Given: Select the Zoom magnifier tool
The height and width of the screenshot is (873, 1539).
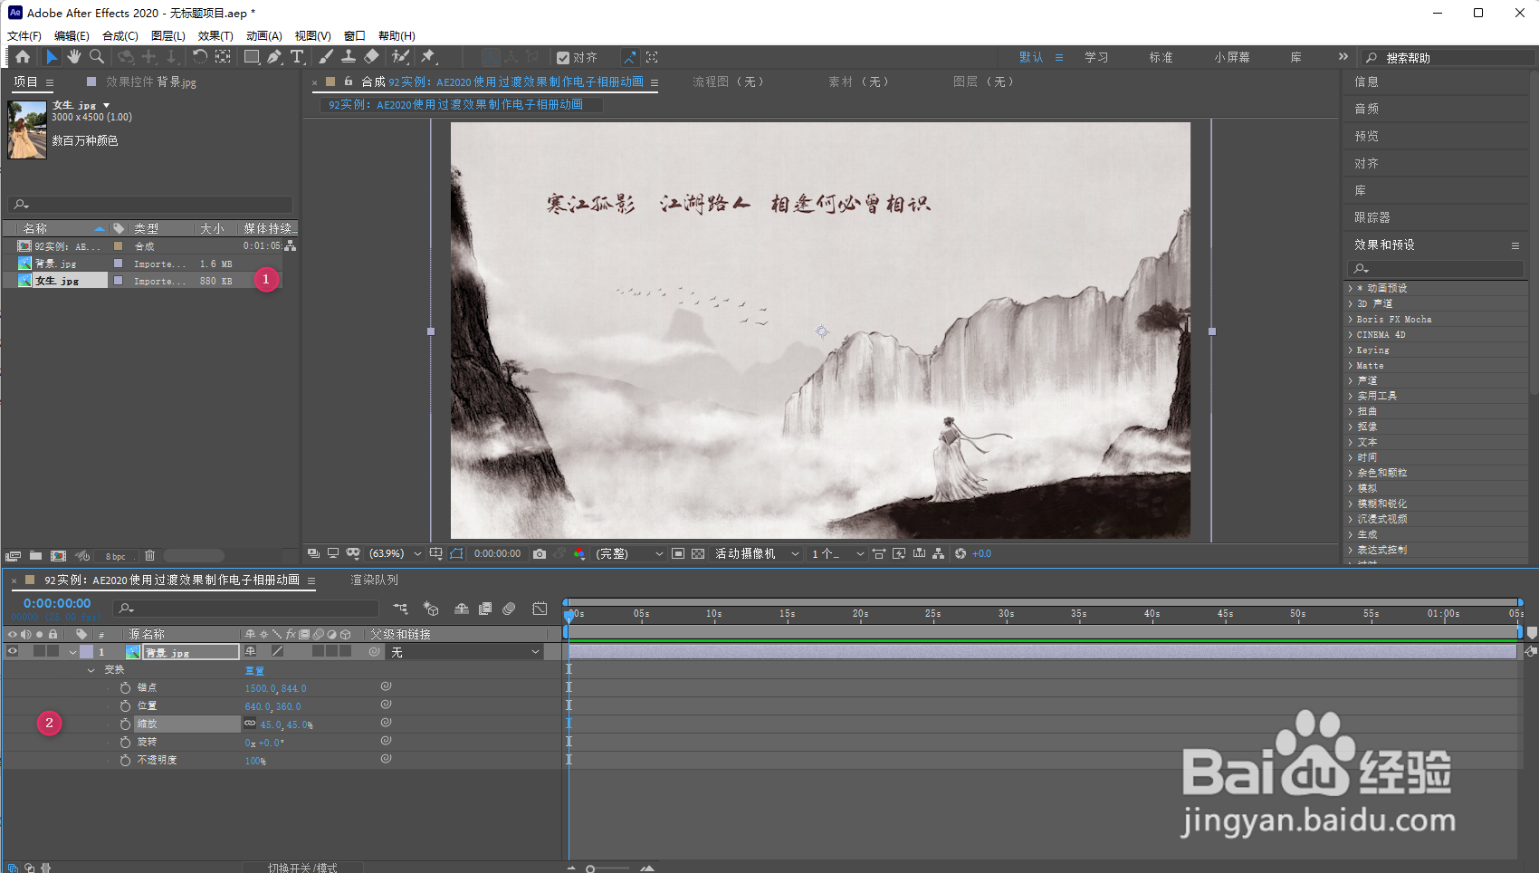Looking at the screenshot, I should pyautogui.click(x=96, y=57).
